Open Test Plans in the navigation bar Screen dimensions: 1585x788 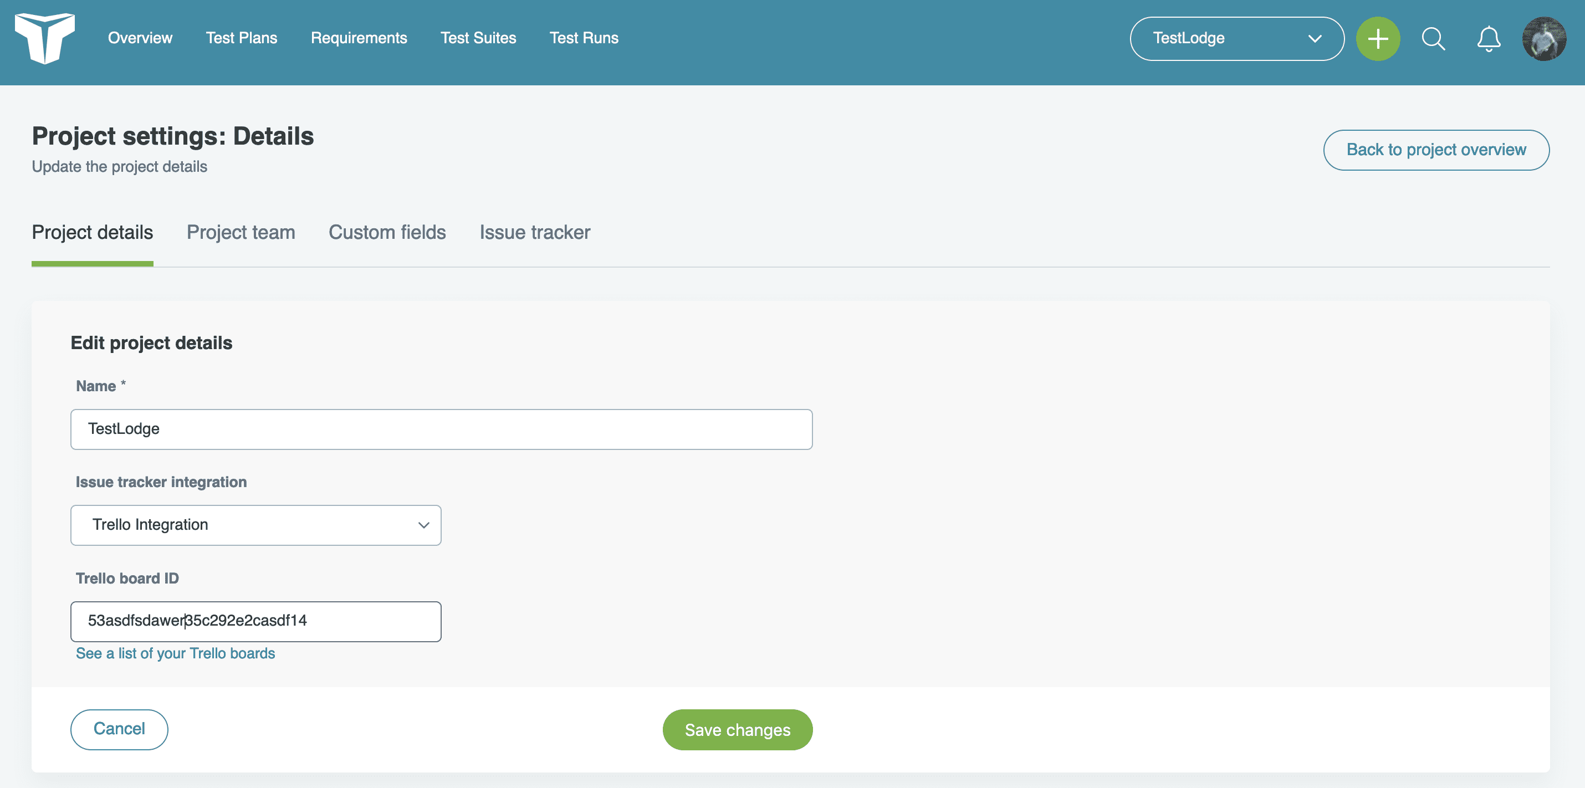pyautogui.click(x=242, y=38)
